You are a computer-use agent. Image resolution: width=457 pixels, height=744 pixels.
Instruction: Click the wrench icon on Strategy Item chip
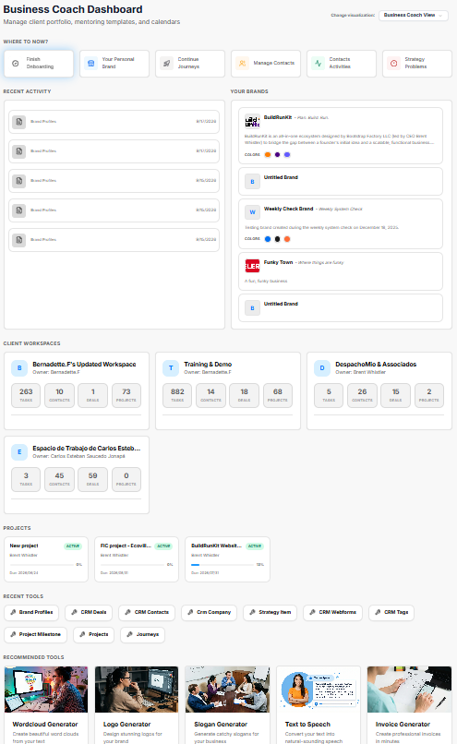(253, 612)
